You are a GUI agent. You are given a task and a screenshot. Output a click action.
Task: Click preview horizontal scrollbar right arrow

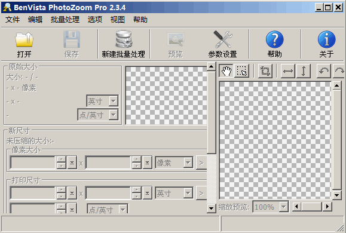tap(327, 207)
